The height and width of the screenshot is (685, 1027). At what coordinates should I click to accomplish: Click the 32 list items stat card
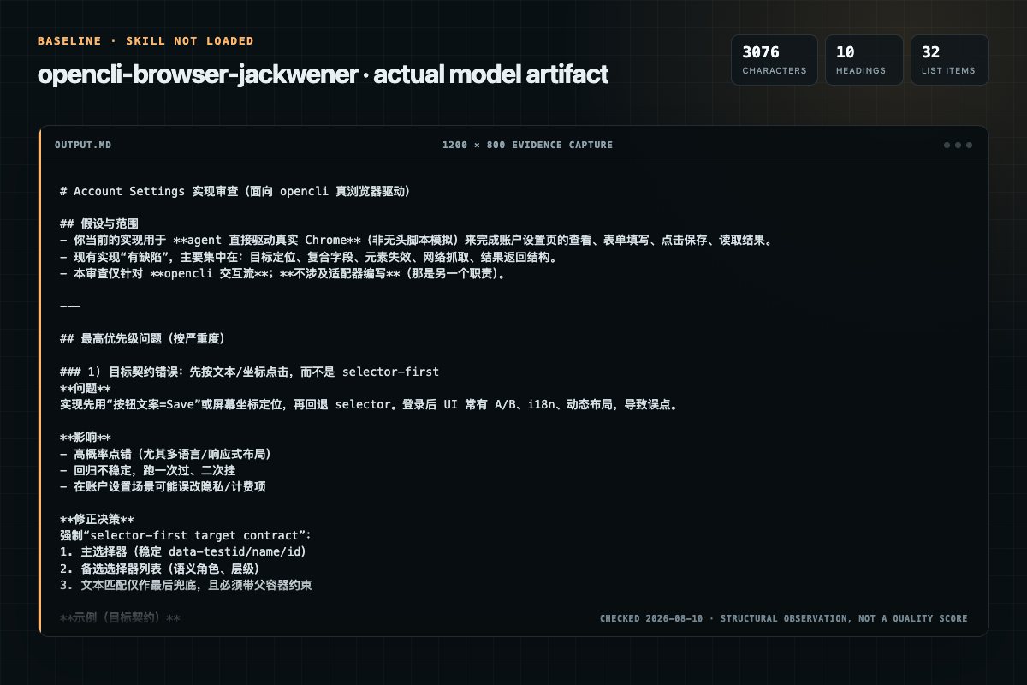click(949, 60)
